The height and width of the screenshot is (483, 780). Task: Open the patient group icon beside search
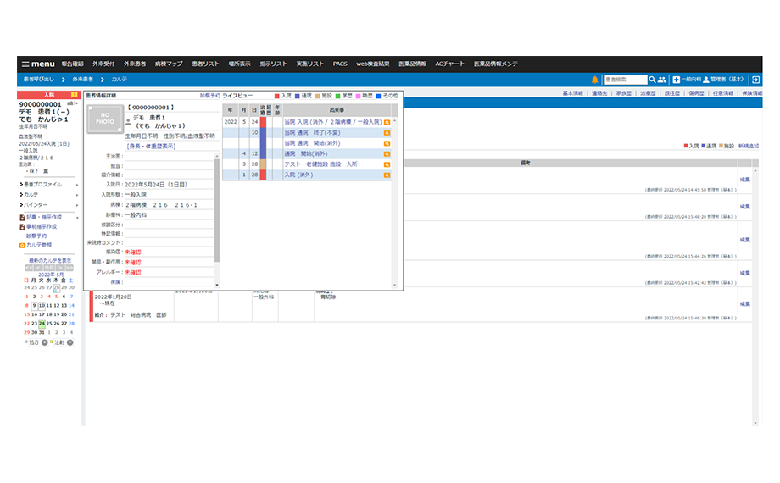coord(662,80)
